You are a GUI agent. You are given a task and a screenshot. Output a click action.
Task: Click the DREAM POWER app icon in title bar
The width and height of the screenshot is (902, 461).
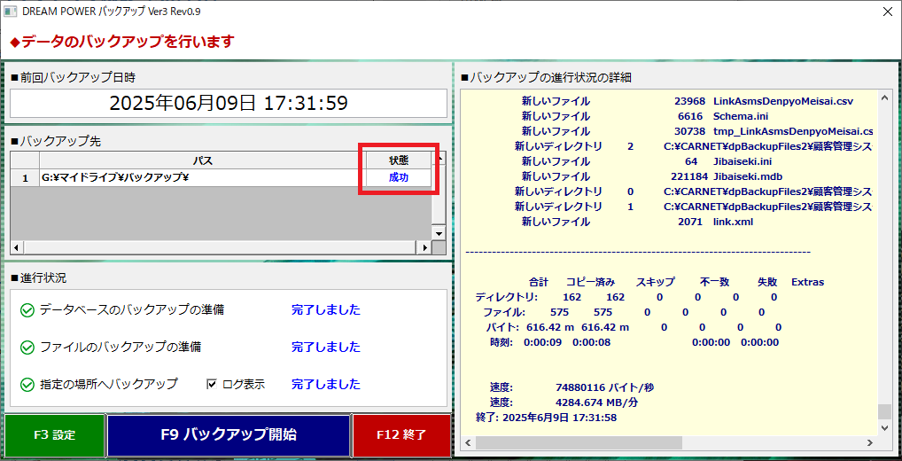(x=10, y=11)
